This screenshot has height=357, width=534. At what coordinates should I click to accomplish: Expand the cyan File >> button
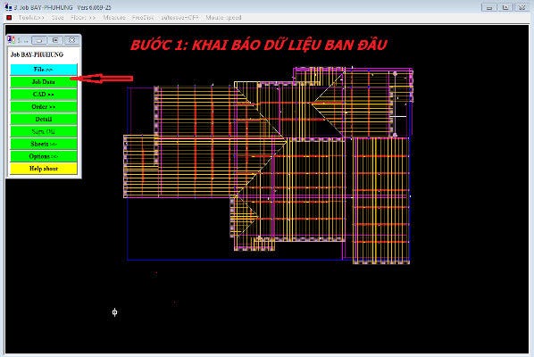[x=44, y=70]
